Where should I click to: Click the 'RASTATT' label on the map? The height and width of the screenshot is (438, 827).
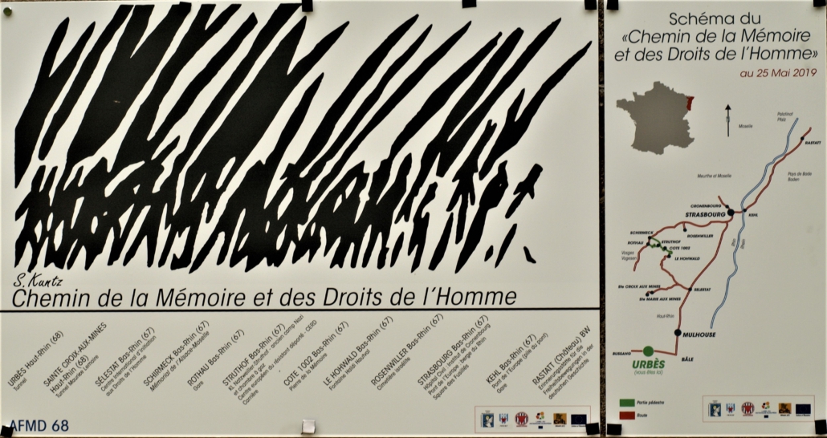[x=813, y=144]
